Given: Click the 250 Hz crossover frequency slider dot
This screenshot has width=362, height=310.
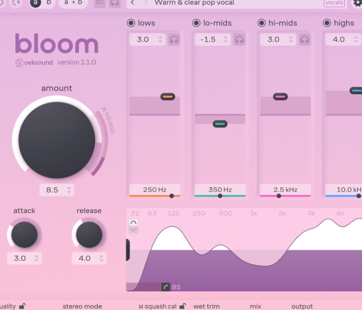Looking at the screenshot, I should [172, 196].
